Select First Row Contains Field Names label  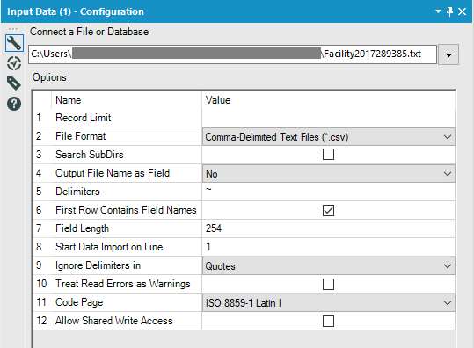click(126, 210)
